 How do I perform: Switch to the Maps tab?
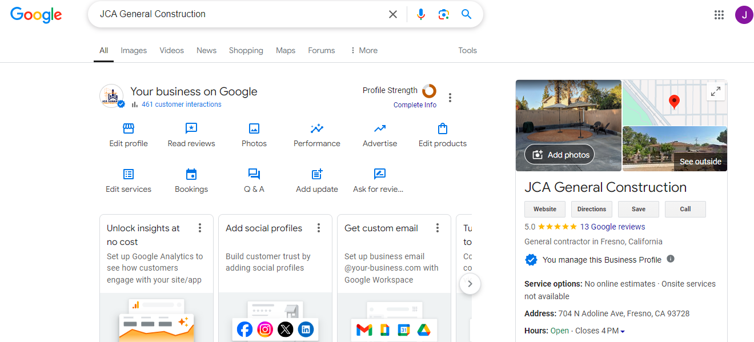point(286,50)
